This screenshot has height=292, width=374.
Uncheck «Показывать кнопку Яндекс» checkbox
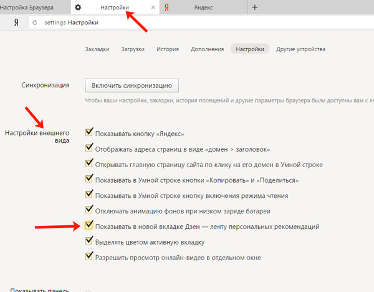click(x=89, y=134)
